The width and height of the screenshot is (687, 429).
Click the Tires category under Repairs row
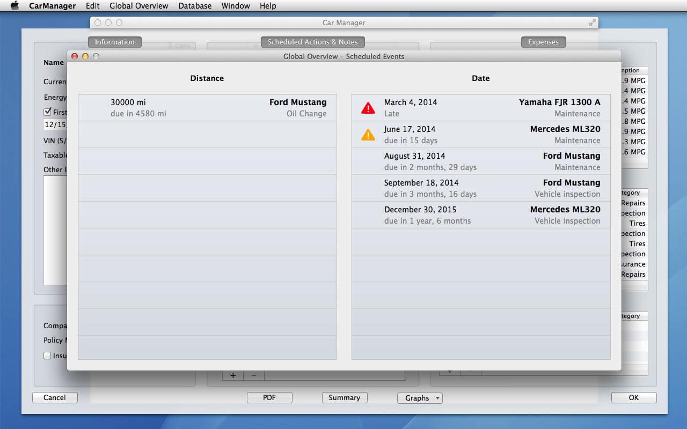pos(637,223)
